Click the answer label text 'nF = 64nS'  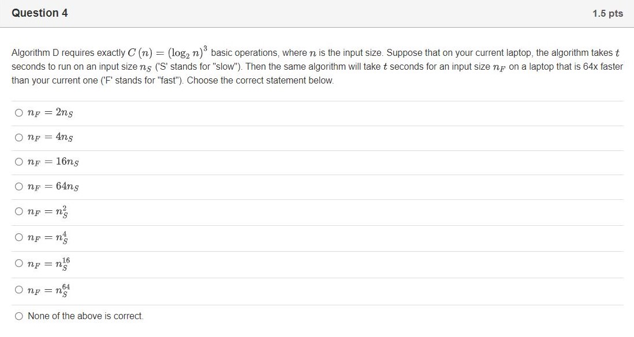point(53,187)
